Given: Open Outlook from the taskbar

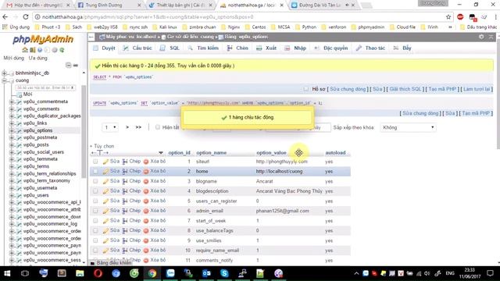Looking at the screenshot, I should point(206,273).
